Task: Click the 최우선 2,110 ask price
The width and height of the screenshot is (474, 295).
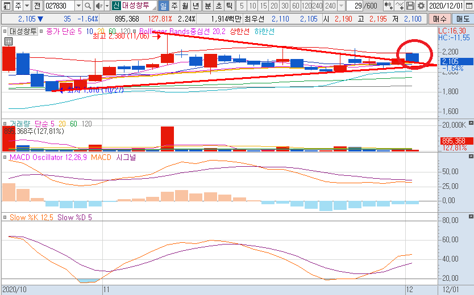Action: (280, 19)
